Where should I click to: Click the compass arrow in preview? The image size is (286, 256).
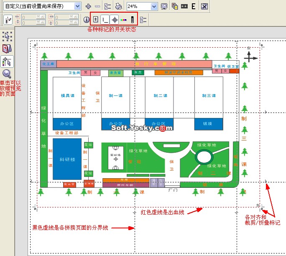(x=250, y=57)
